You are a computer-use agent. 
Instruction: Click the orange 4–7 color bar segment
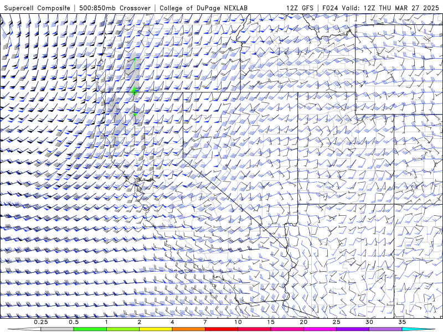[x=188, y=329]
